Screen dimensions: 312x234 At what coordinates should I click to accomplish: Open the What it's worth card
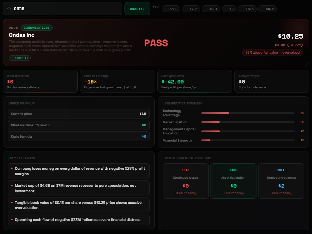coord(40,81)
